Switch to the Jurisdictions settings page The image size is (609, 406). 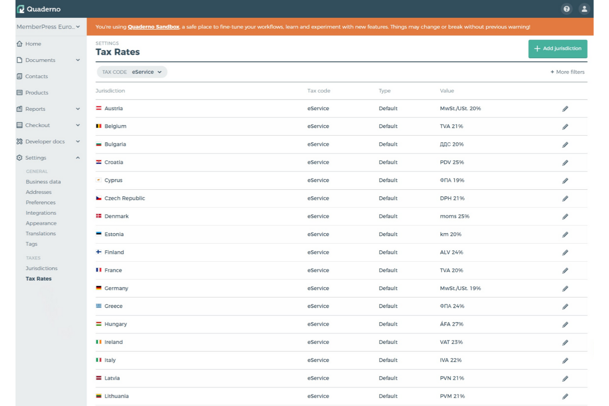click(x=42, y=268)
